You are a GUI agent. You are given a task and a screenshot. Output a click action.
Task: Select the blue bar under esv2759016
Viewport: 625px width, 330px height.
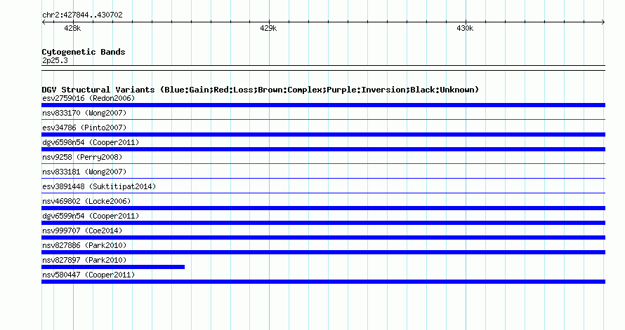click(x=323, y=105)
